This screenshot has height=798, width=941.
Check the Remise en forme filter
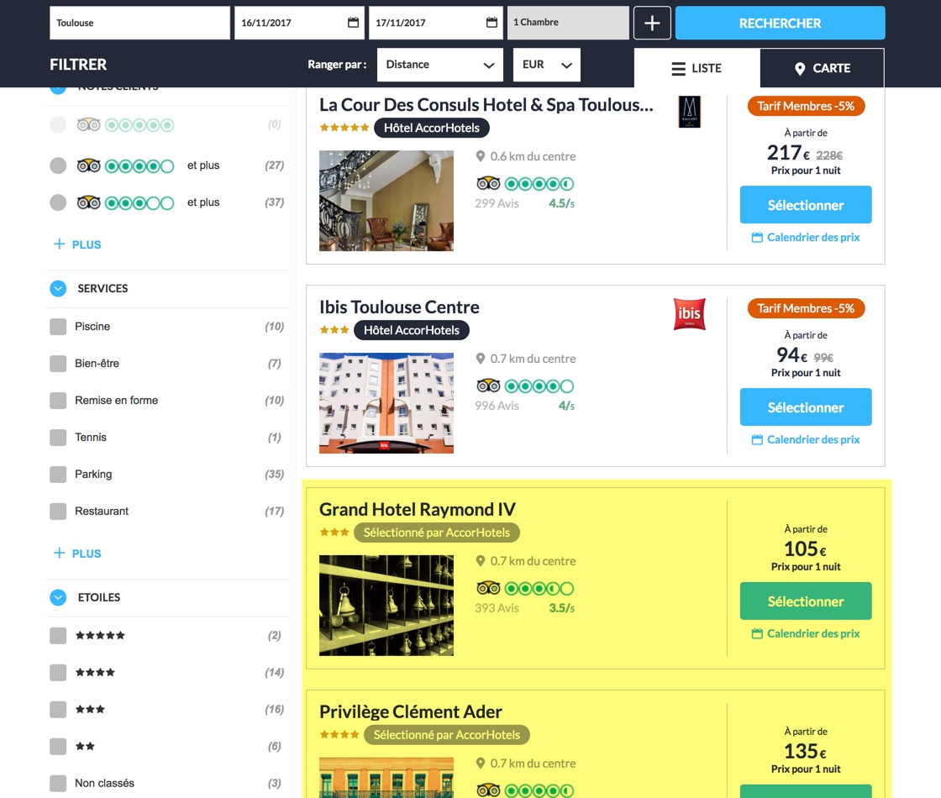(x=58, y=400)
